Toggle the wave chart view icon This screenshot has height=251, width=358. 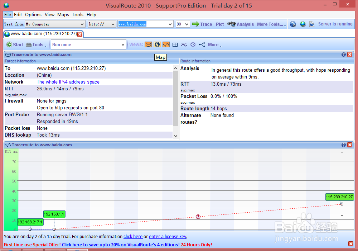point(184,44)
